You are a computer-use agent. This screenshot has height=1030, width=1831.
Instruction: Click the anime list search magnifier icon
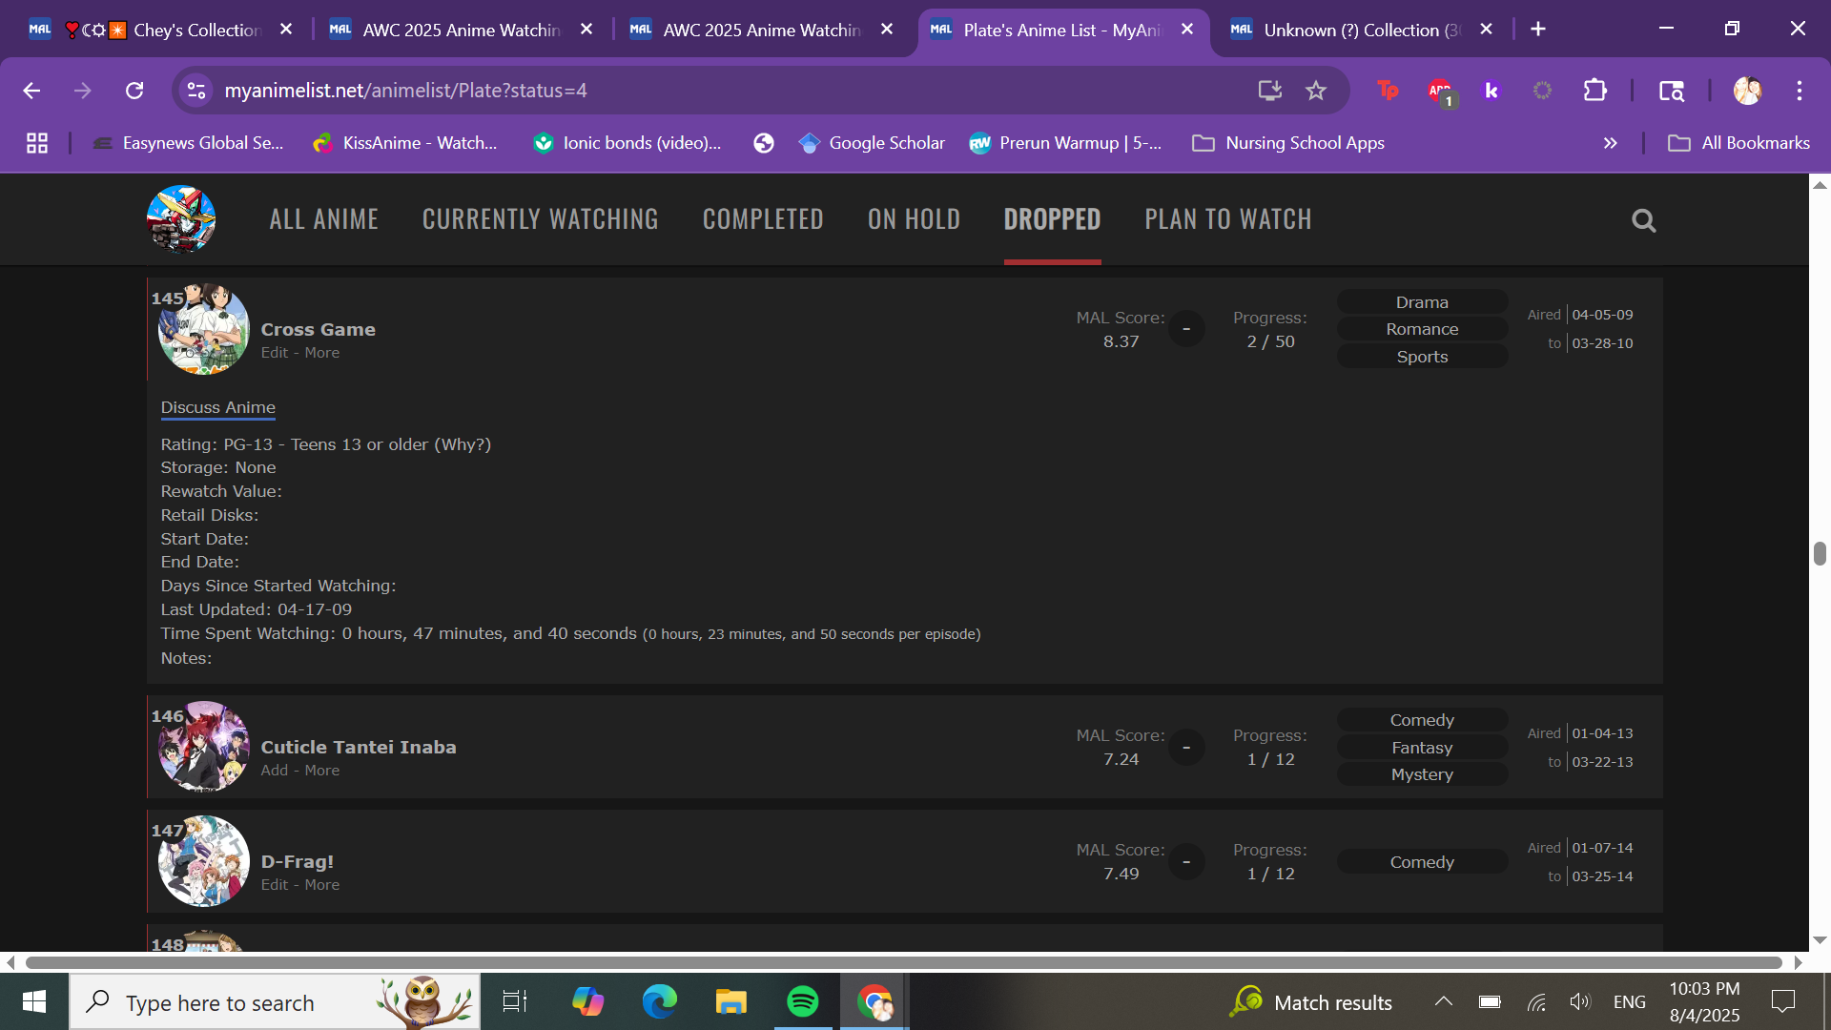click(1643, 220)
